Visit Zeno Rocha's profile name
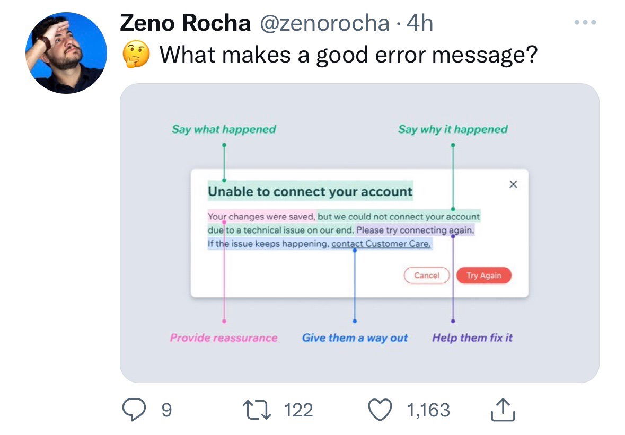Viewport: 625px width, 435px height. coord(185,22)
